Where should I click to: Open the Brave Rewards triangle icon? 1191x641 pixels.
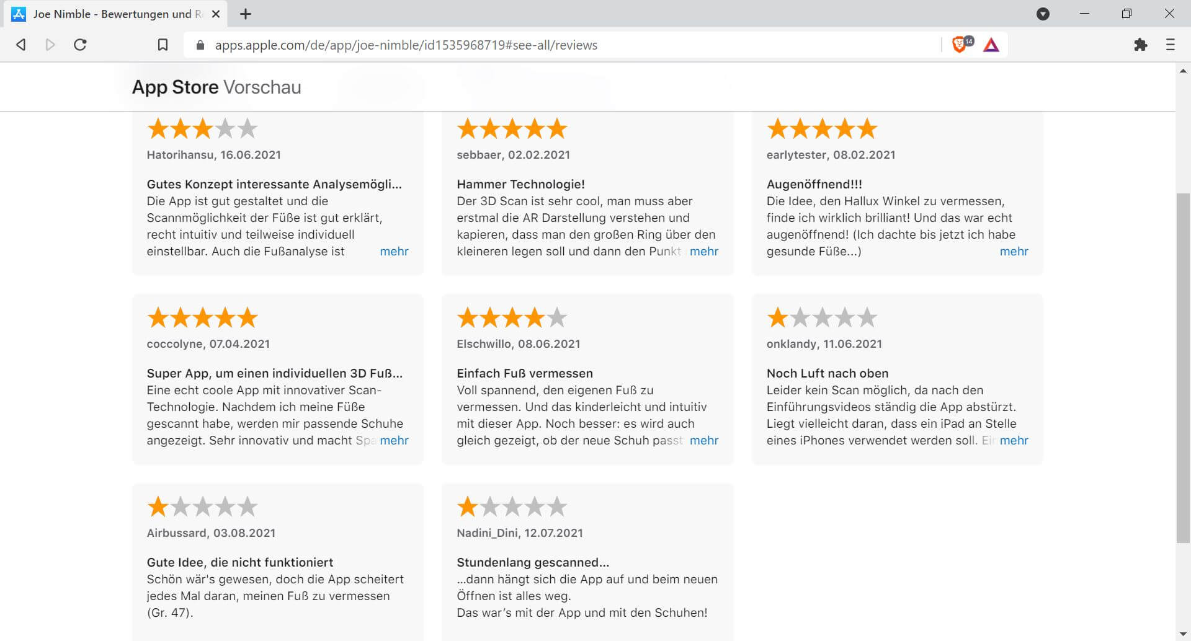991,45
